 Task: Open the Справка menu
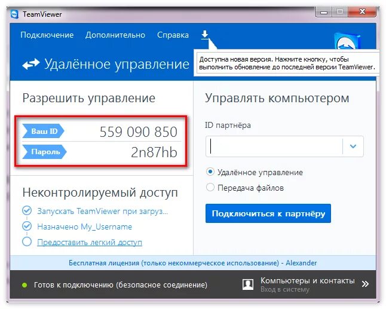pyautogui.click(x=173, y=35)
